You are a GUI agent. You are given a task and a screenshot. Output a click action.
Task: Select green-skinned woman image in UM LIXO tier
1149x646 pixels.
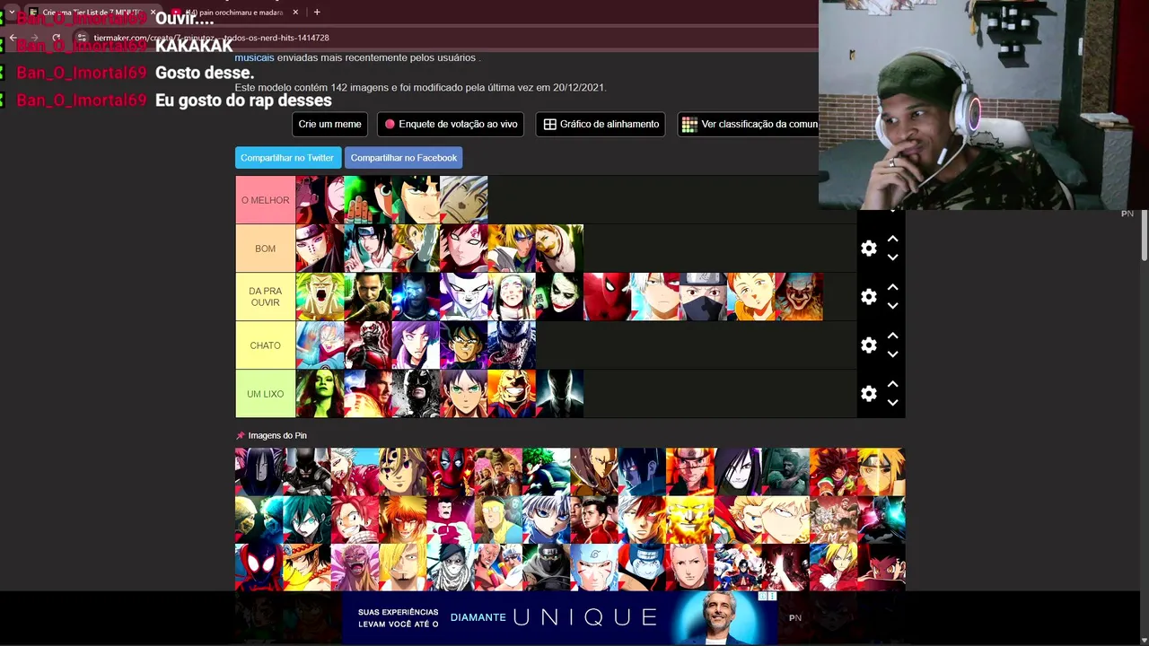pos(320,394)
